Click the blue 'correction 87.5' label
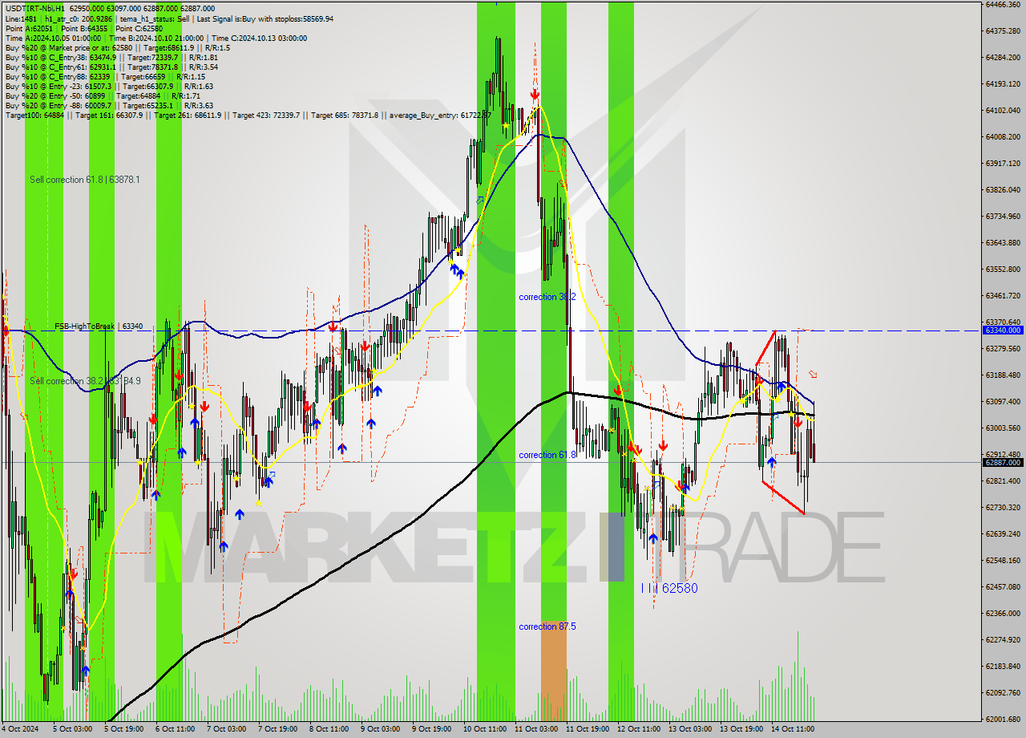The image size is (1026, 738). [547, 626]
